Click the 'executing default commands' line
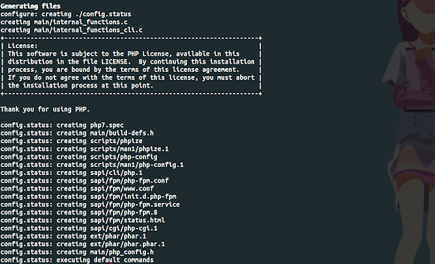The height and width of the screenshot is (264, 435). [x=105, y=260]
